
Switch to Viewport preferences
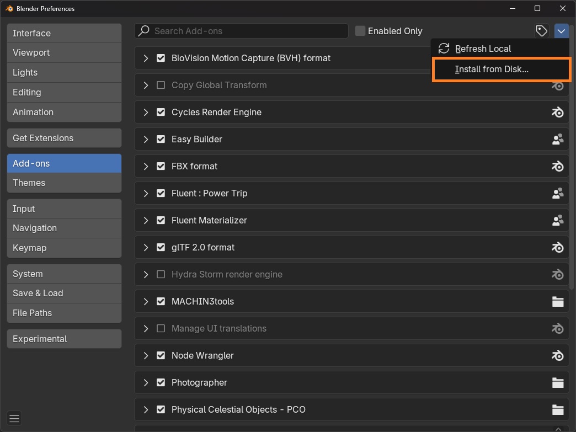coord(65,52)
